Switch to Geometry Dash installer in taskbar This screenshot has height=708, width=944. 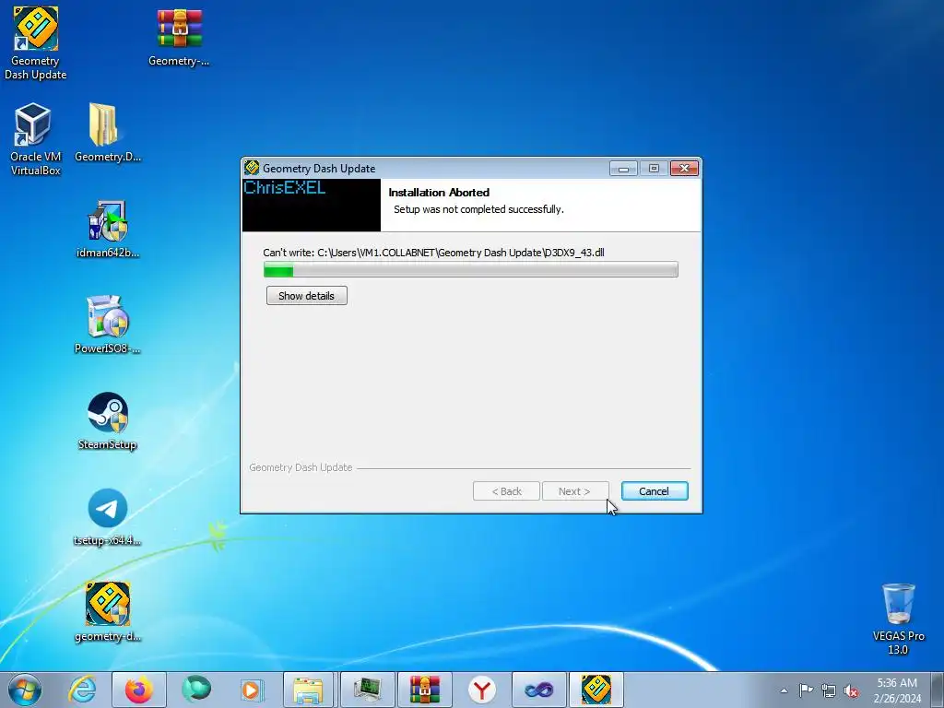pyautogui.click(x=596, y=690)
